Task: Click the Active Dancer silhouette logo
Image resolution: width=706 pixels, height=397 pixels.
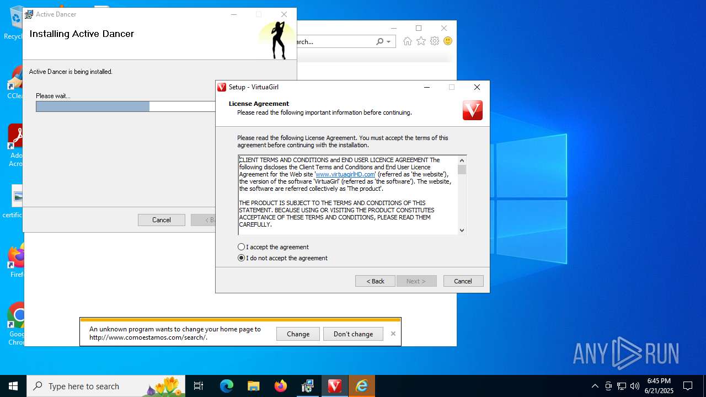Action: [x=279, y=40]
